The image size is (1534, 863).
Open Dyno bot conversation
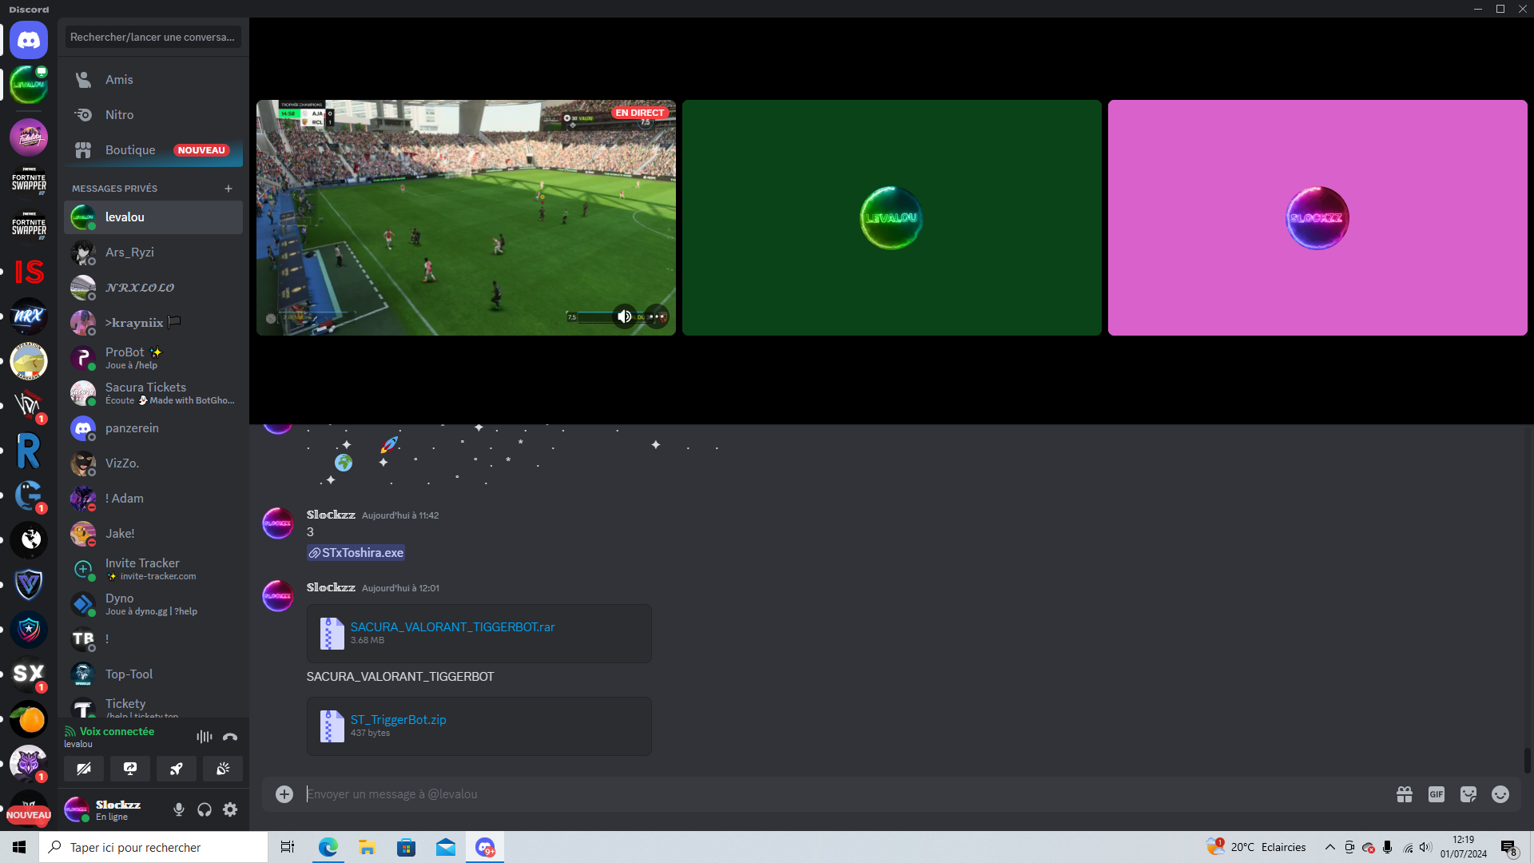pyautogui.click(x=153, y=604)
